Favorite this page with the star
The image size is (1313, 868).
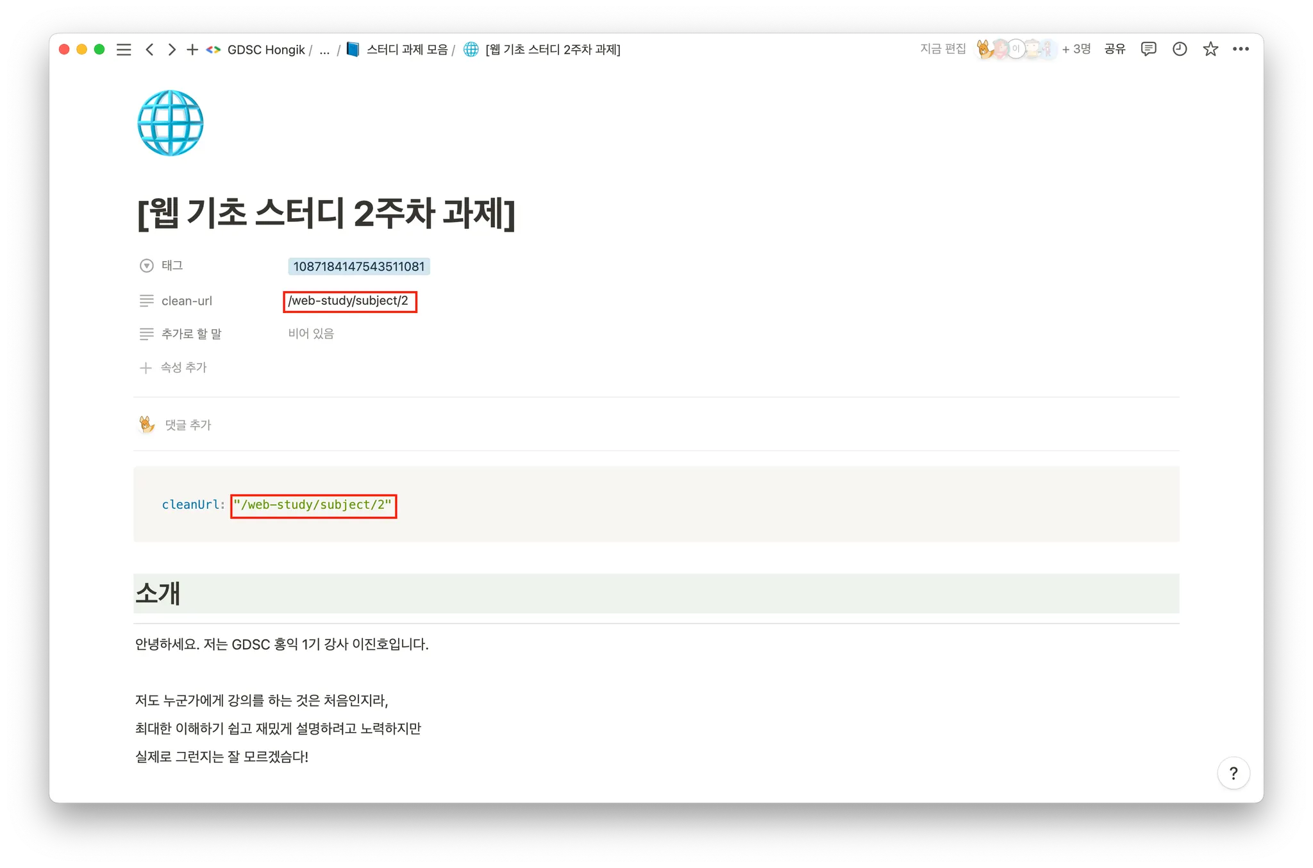1210,49
